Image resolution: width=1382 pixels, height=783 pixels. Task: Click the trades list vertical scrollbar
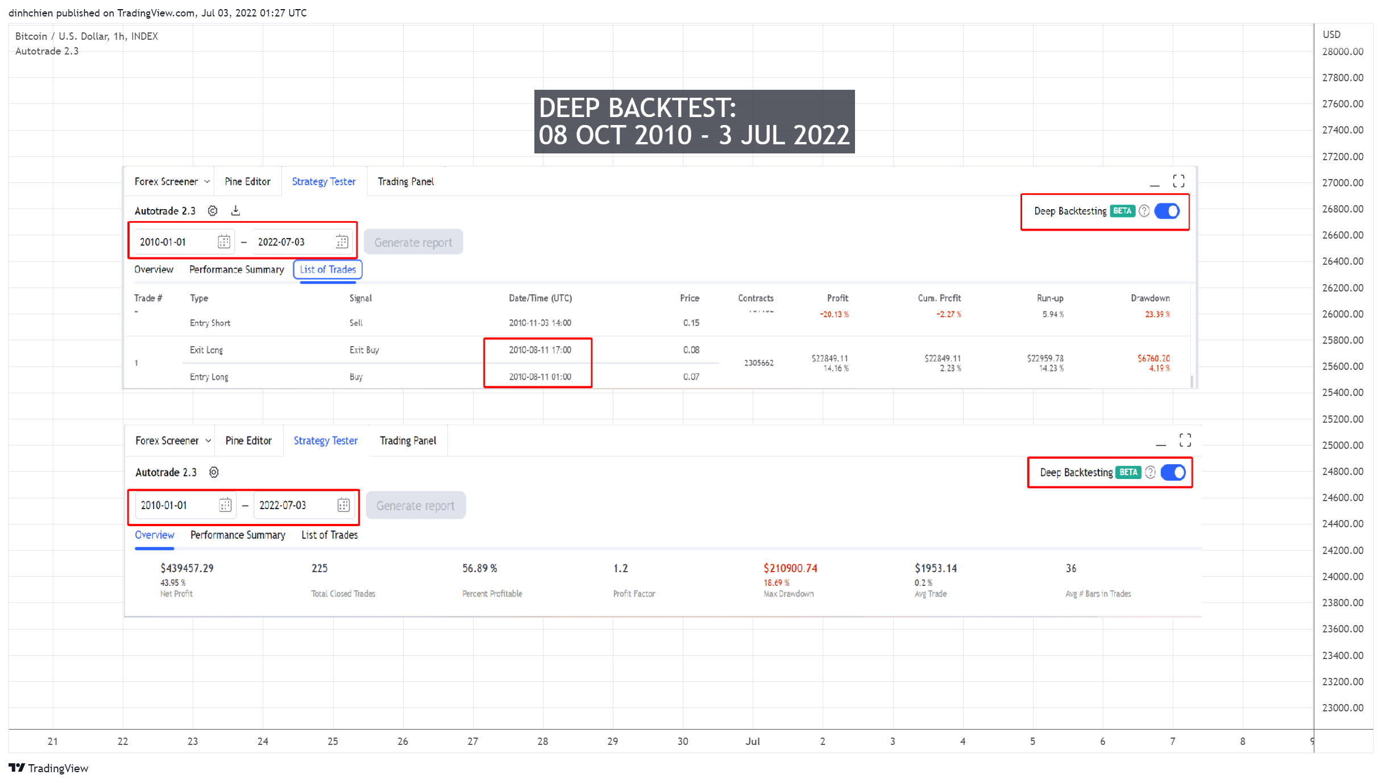1192,381
